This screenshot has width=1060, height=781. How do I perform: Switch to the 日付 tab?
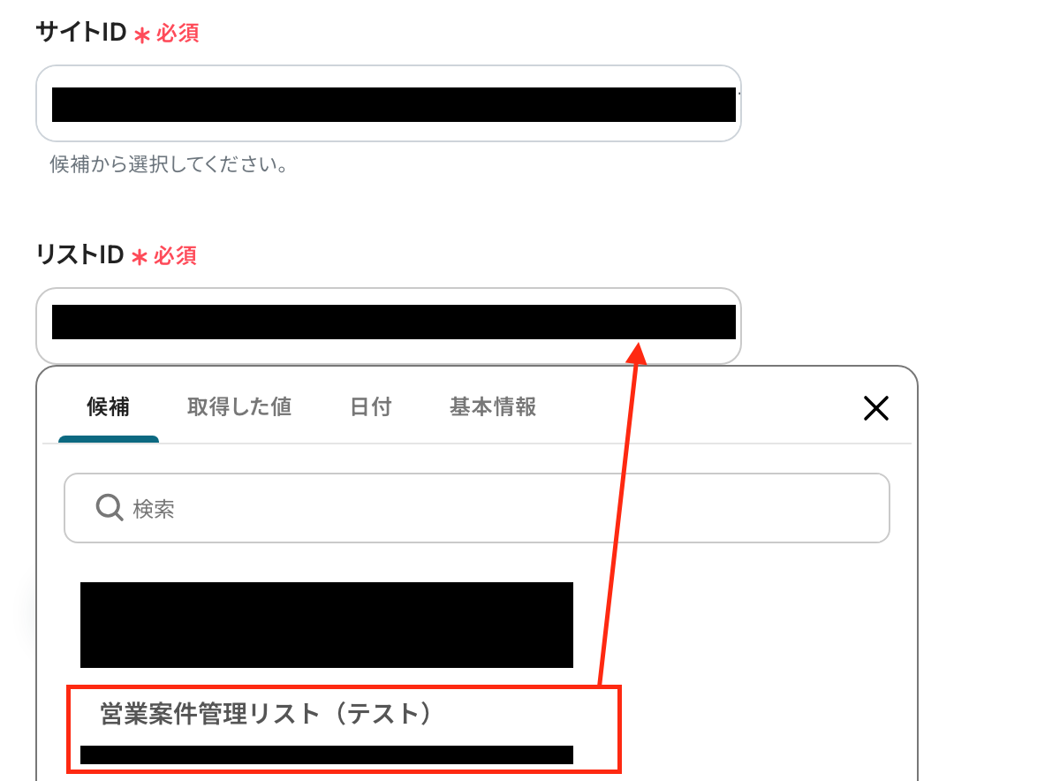click(370, 406)
